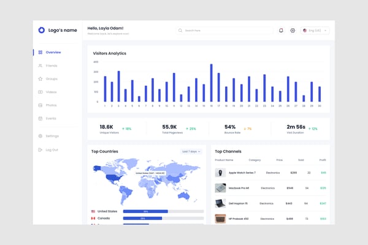Click the Top Countries heading
The height and width of the screenshot is (245, 368).
[x=105, y=151]
